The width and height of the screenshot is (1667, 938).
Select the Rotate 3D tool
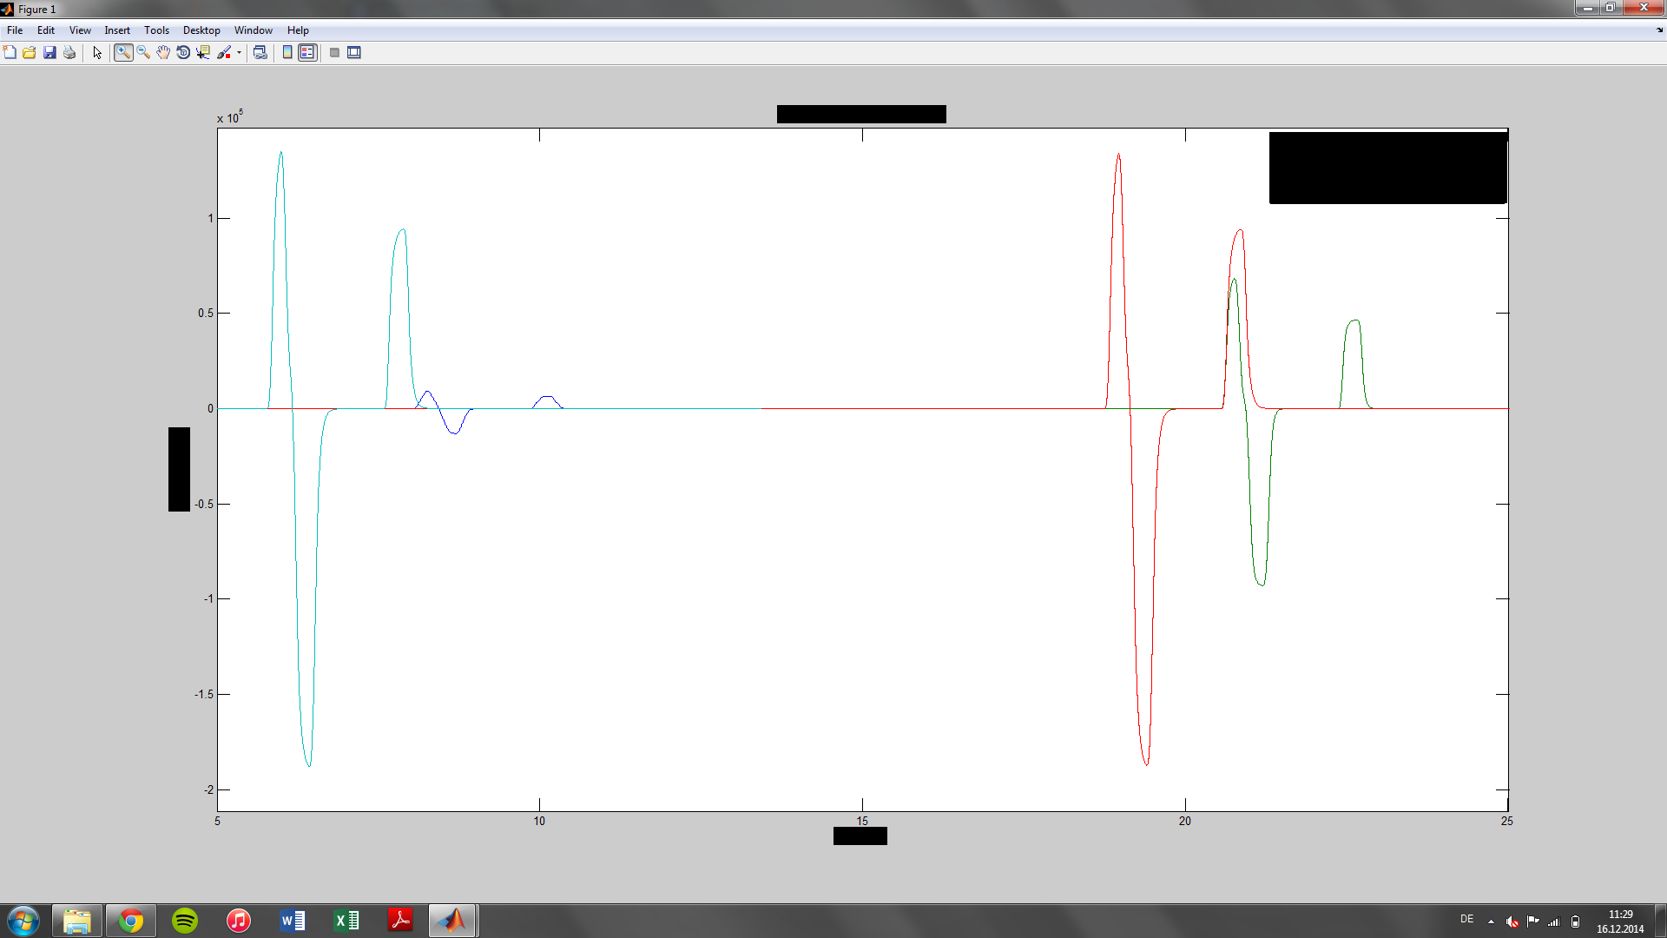[x=183, y=53]
